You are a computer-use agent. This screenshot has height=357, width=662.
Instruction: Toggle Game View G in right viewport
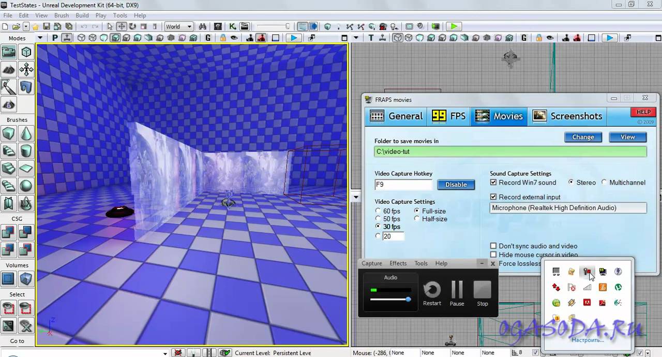coord(524,38)
